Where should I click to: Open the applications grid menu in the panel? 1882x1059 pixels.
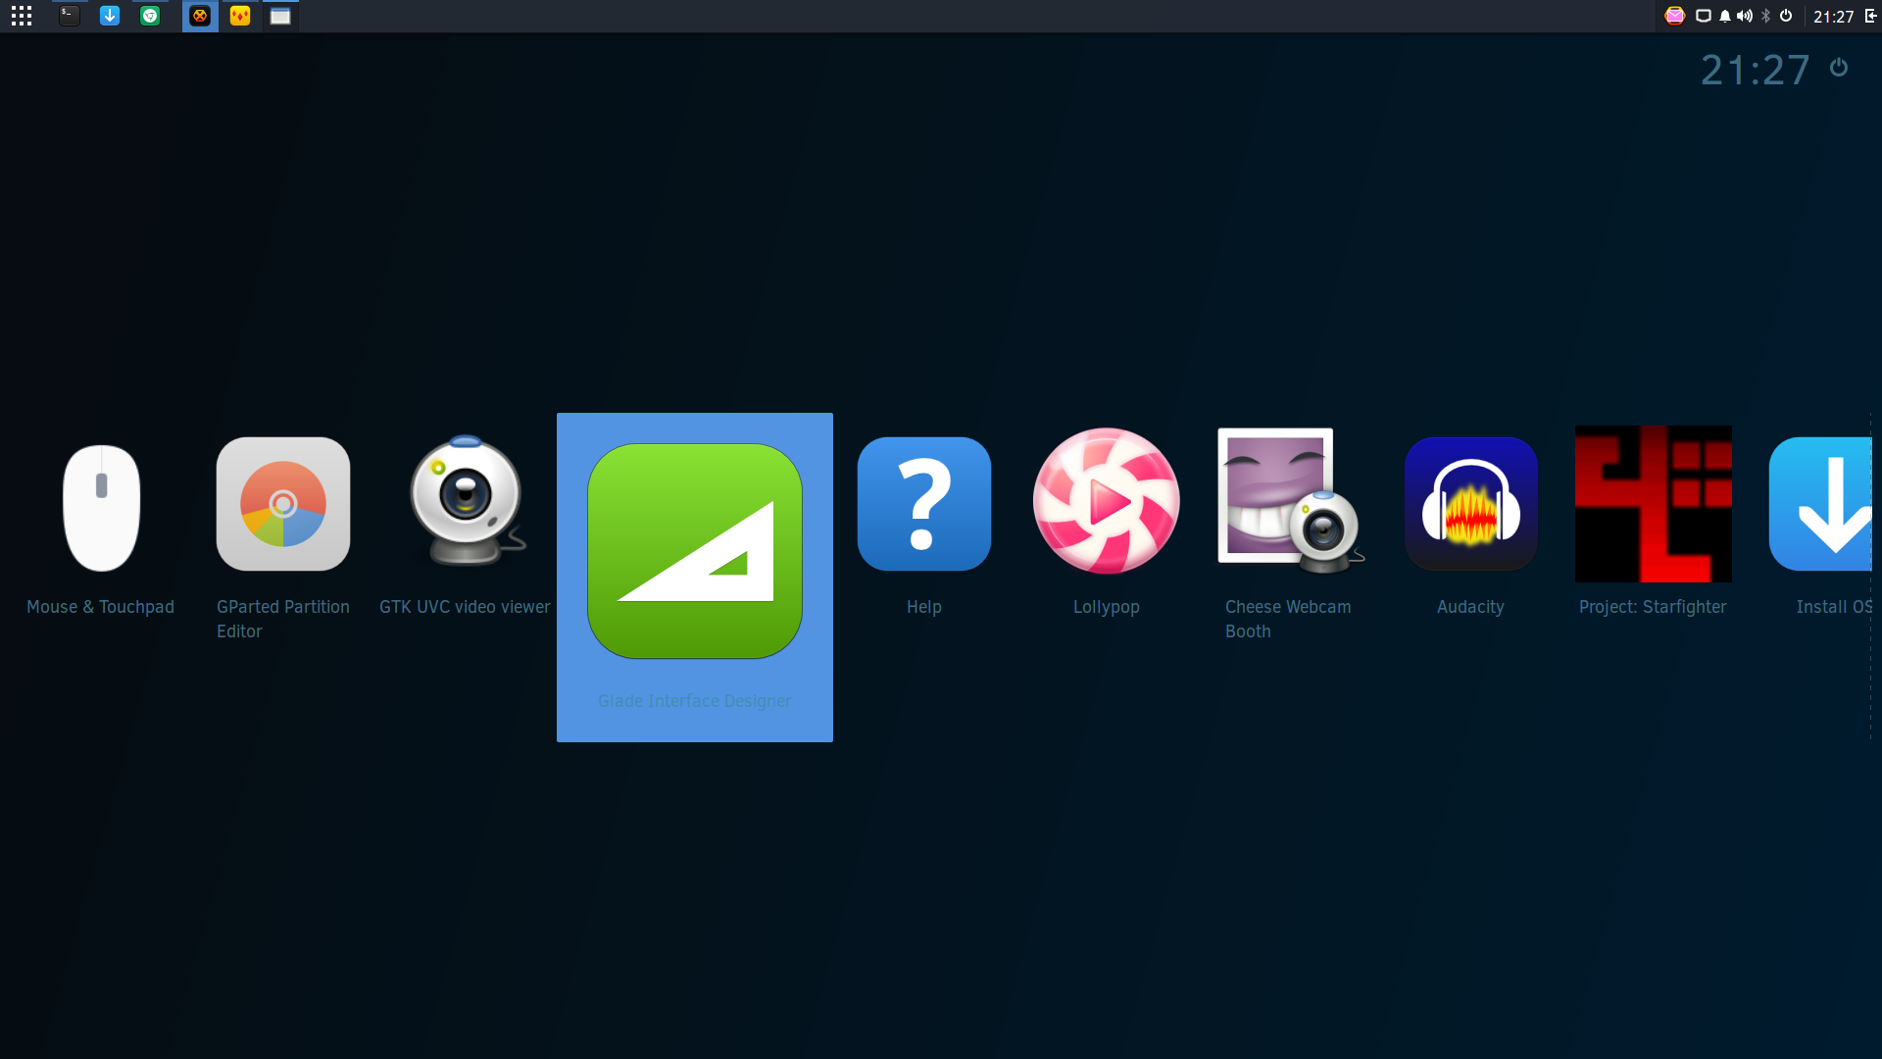pos(22,16)
